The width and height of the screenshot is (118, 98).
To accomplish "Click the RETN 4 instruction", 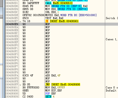I will pyautogui.click(x=50, y=96).
